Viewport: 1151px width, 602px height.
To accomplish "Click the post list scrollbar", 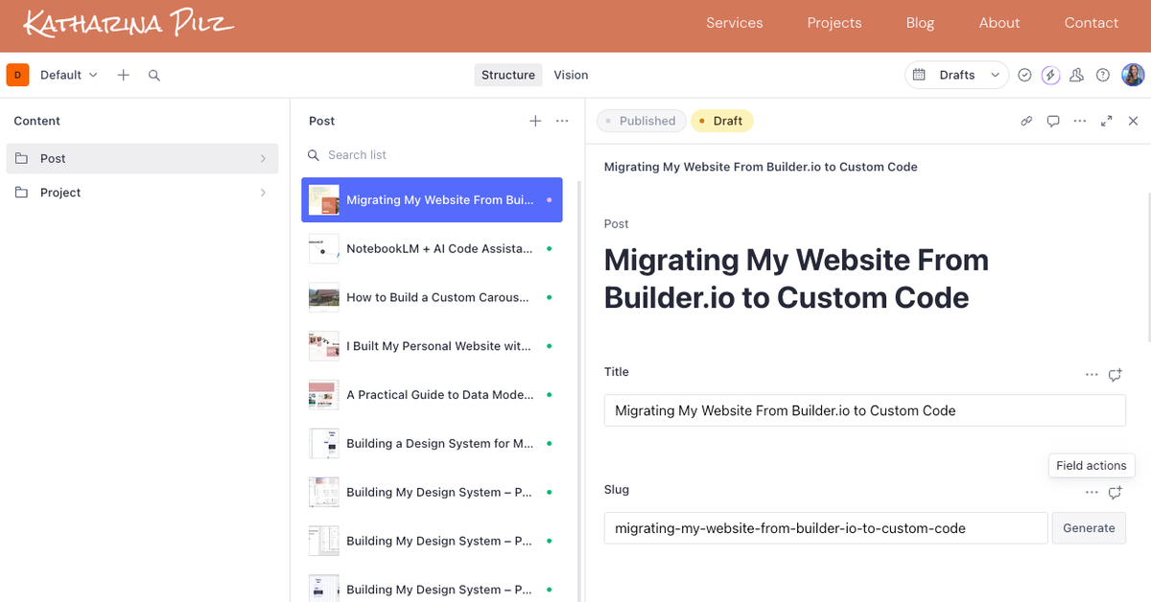I will (578, 389).
